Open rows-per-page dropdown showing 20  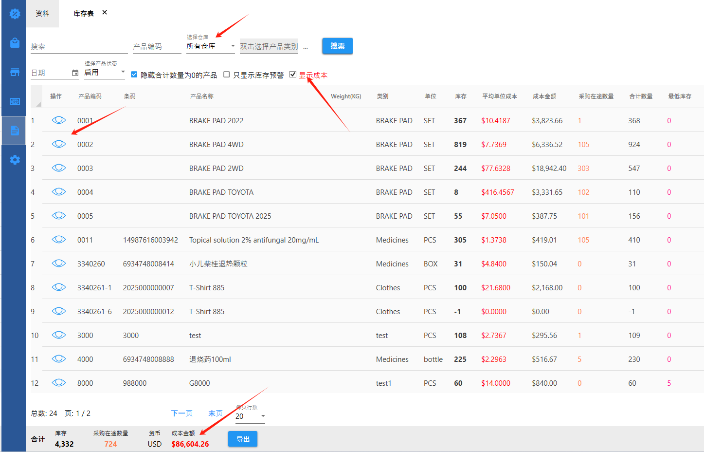[x=250, y=416]
